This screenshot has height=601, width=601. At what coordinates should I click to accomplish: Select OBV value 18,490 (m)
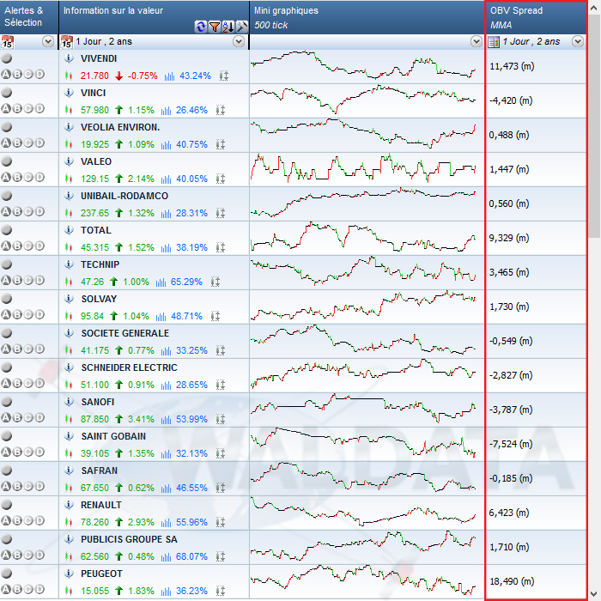(512, 581)
